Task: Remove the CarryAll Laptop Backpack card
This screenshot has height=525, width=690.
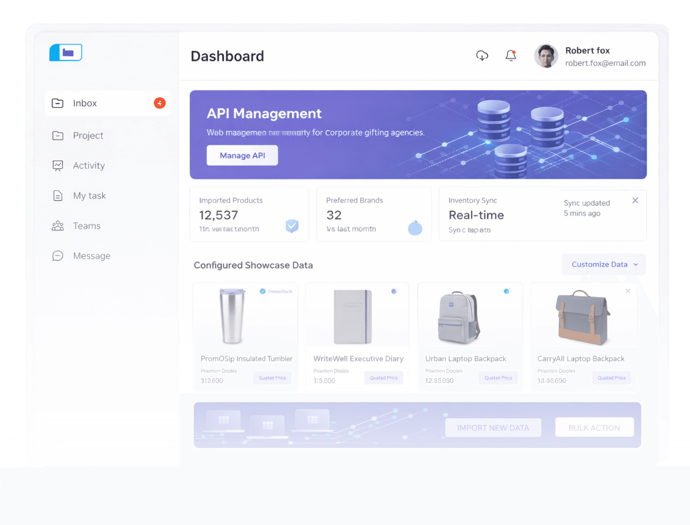Action: (x=628, y=291)
